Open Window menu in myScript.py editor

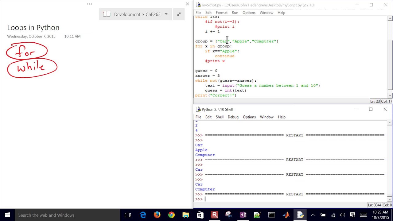267,13
